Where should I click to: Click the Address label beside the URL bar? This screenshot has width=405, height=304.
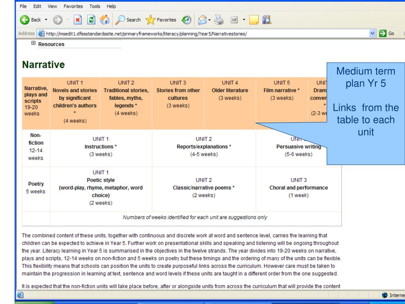(x=26, y=33)
